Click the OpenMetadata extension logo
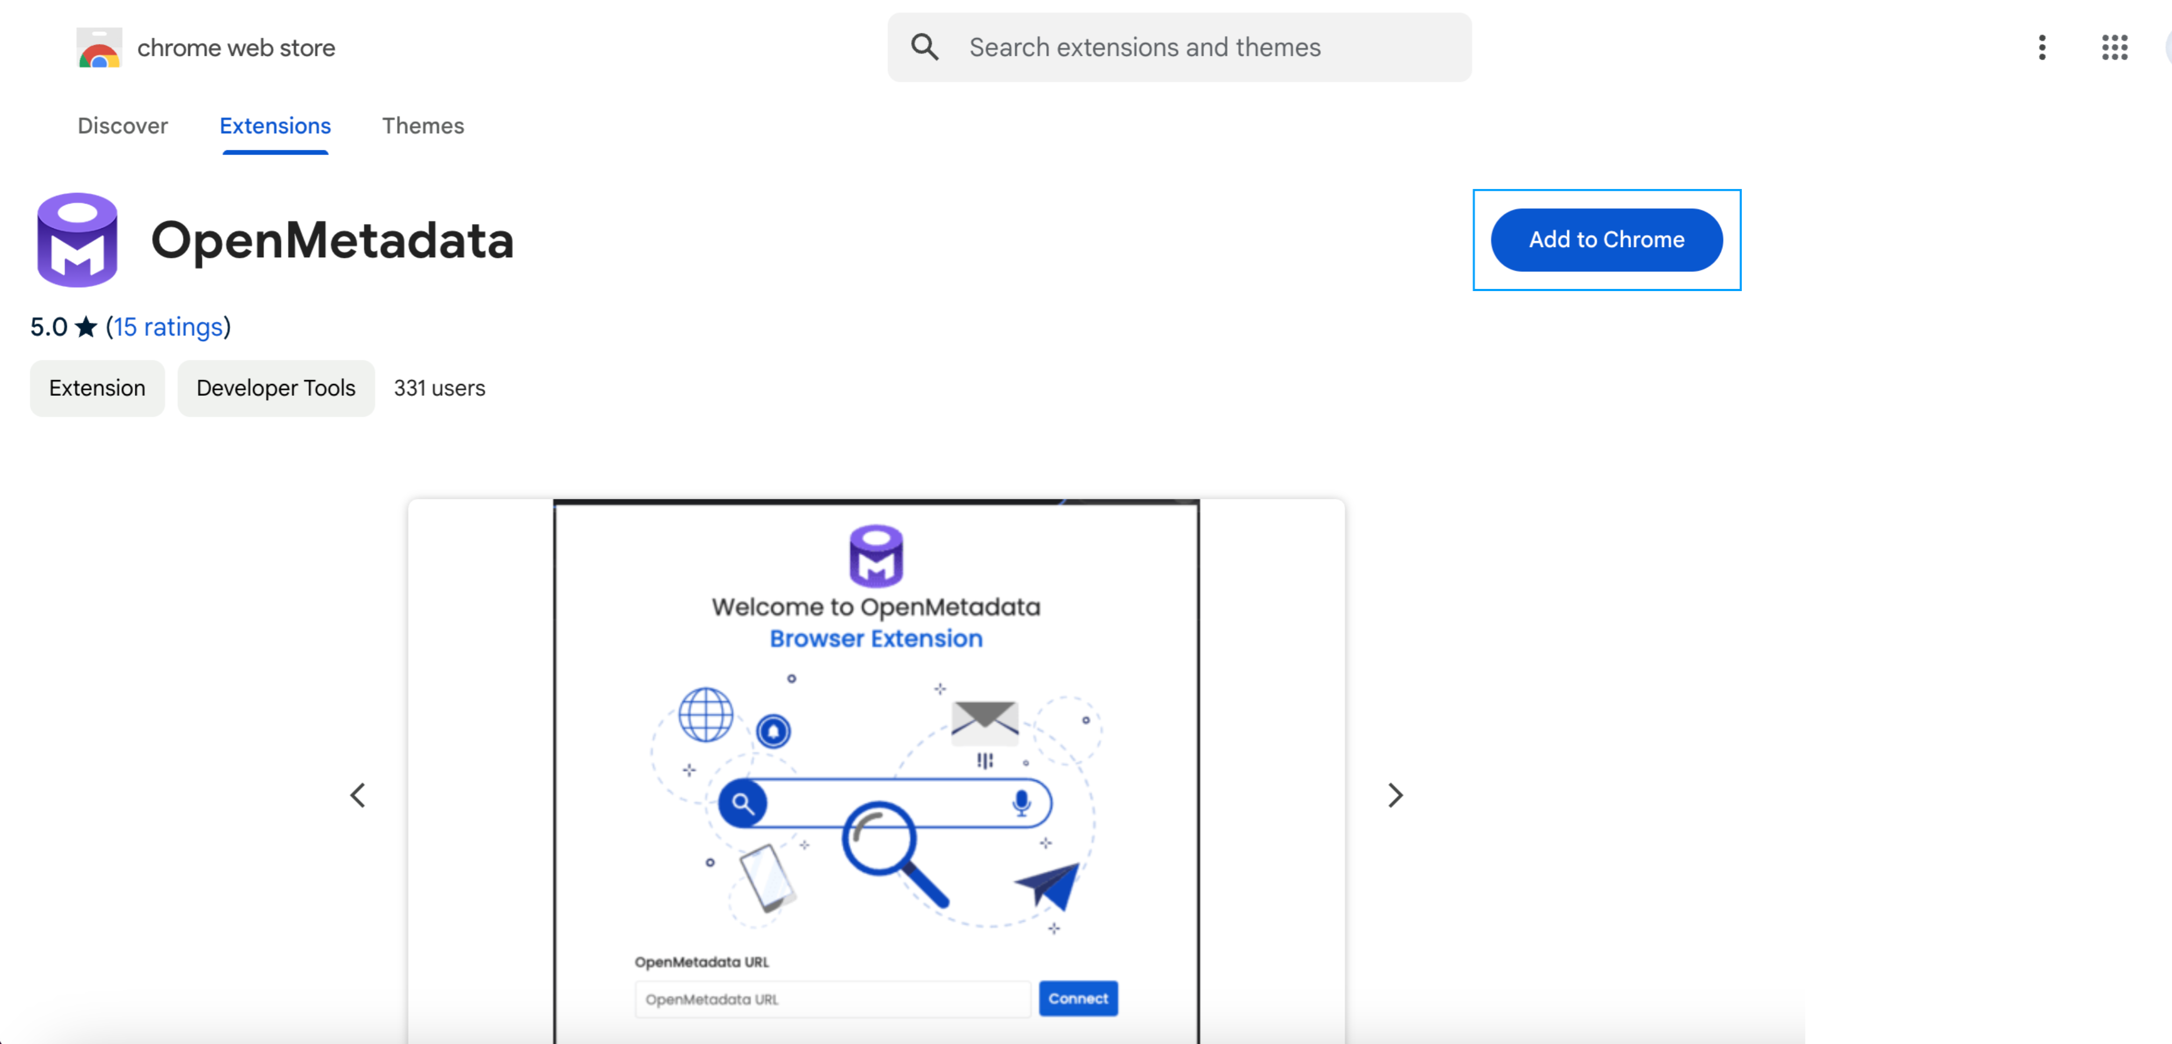The image size is (2172, 1044). 77,240
